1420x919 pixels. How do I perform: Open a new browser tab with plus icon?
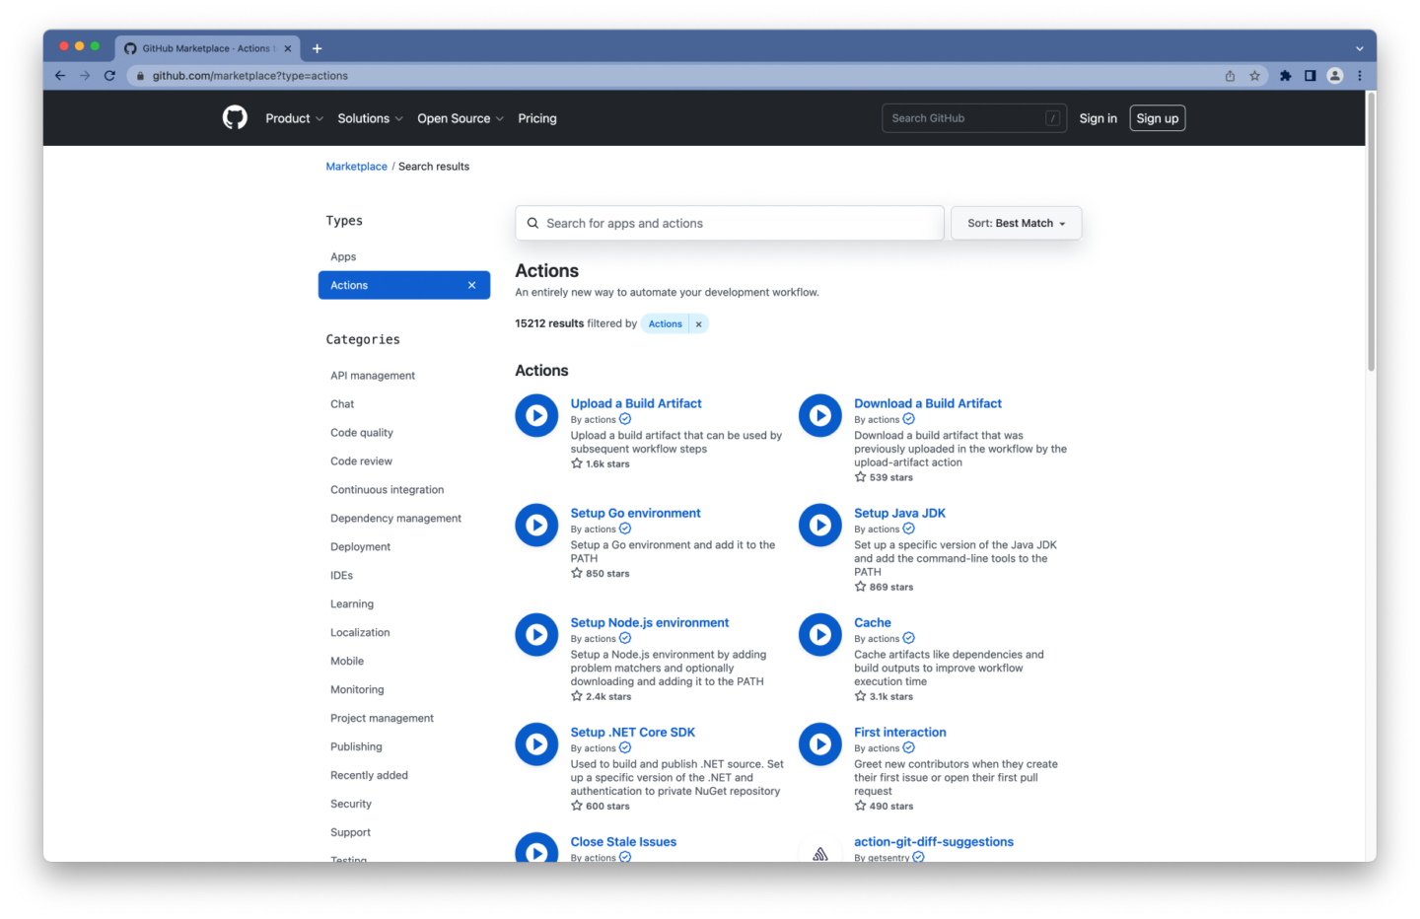(x=317, y=48)
